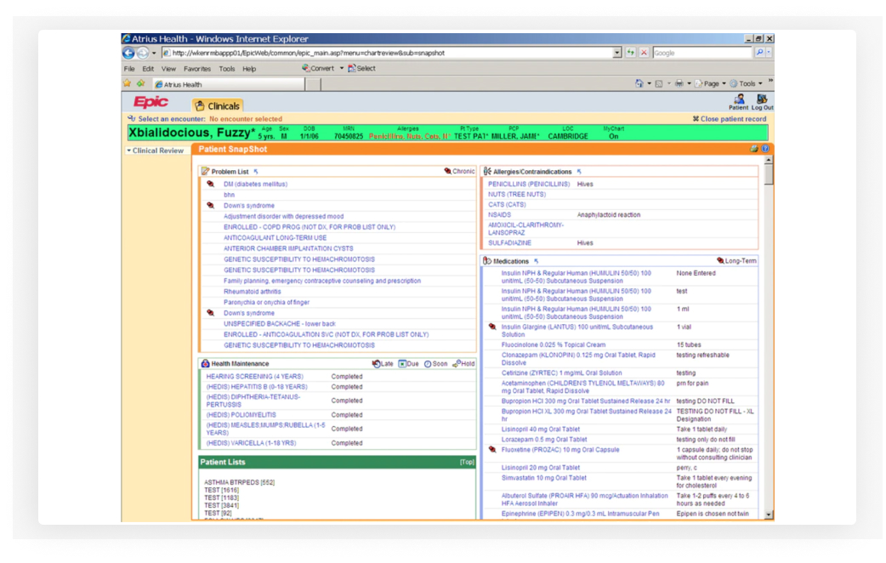Click the blue help icon in SnapShot bar
Image resolution: width=886 pixels, height=563 pixels.
(x=765, y=149)
